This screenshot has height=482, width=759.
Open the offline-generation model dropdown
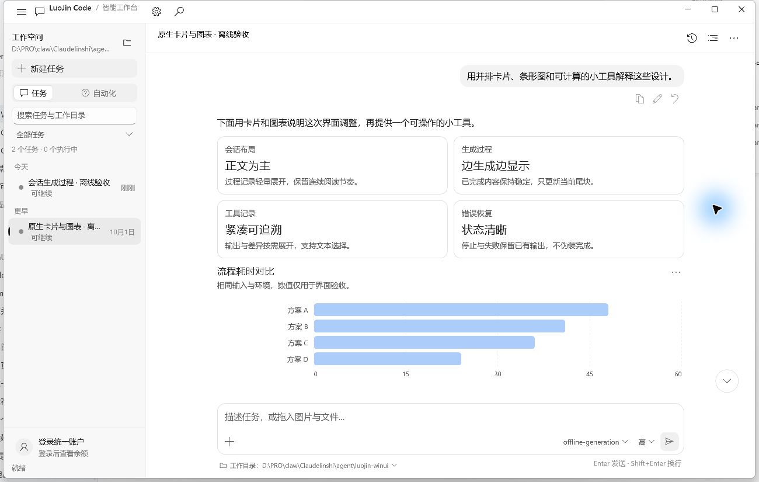pos(596,442)
